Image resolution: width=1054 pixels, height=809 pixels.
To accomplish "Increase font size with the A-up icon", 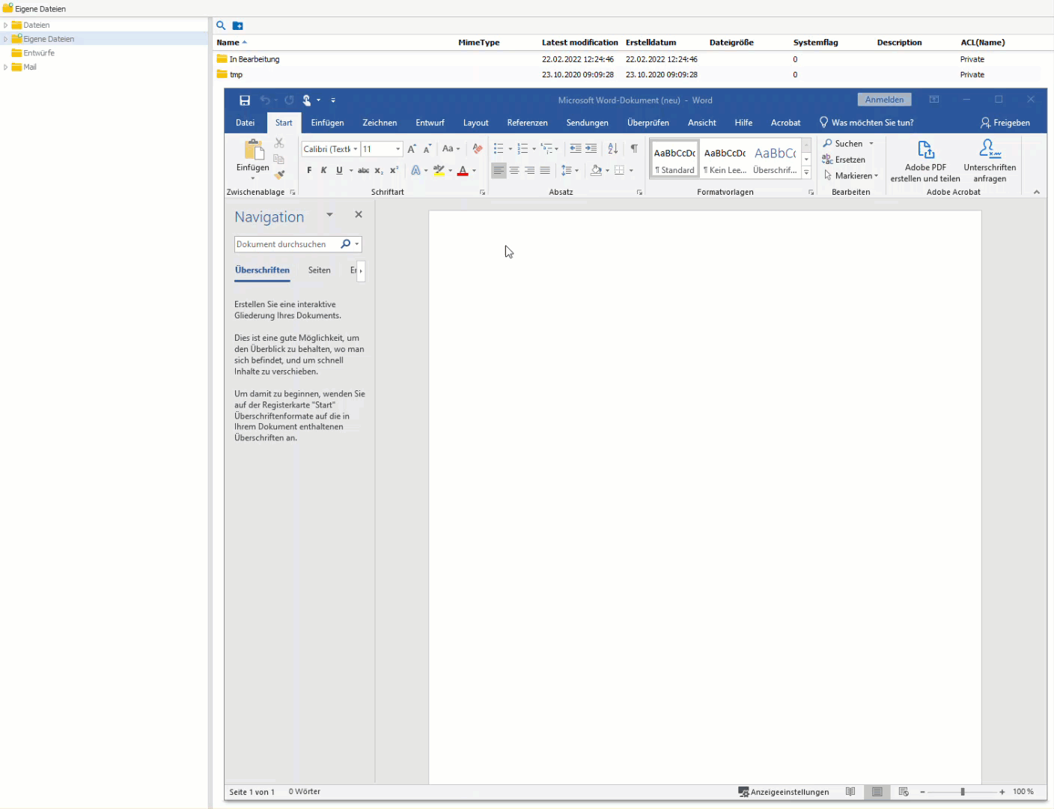I will 412,149.
